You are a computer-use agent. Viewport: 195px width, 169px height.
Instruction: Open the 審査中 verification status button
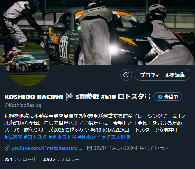coord(168,97)
